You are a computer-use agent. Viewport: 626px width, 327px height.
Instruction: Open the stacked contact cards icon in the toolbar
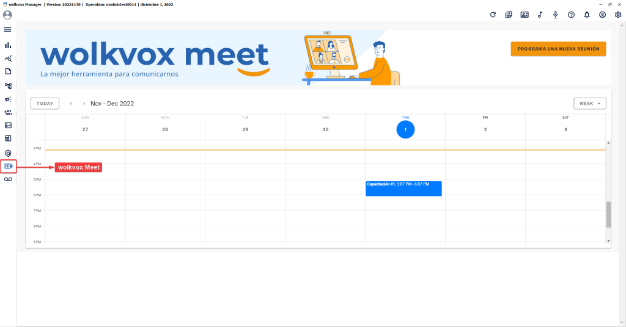click(509, 15)
